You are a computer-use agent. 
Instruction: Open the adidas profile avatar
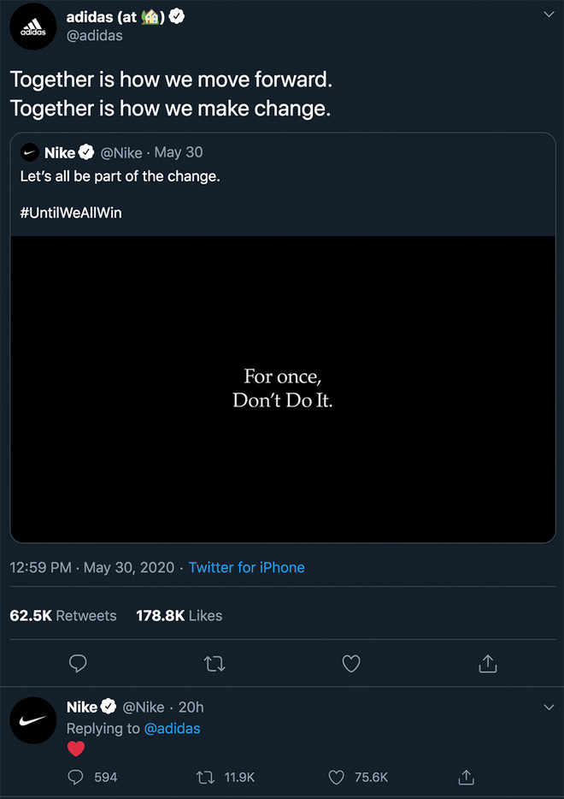[x=32, y=27]
